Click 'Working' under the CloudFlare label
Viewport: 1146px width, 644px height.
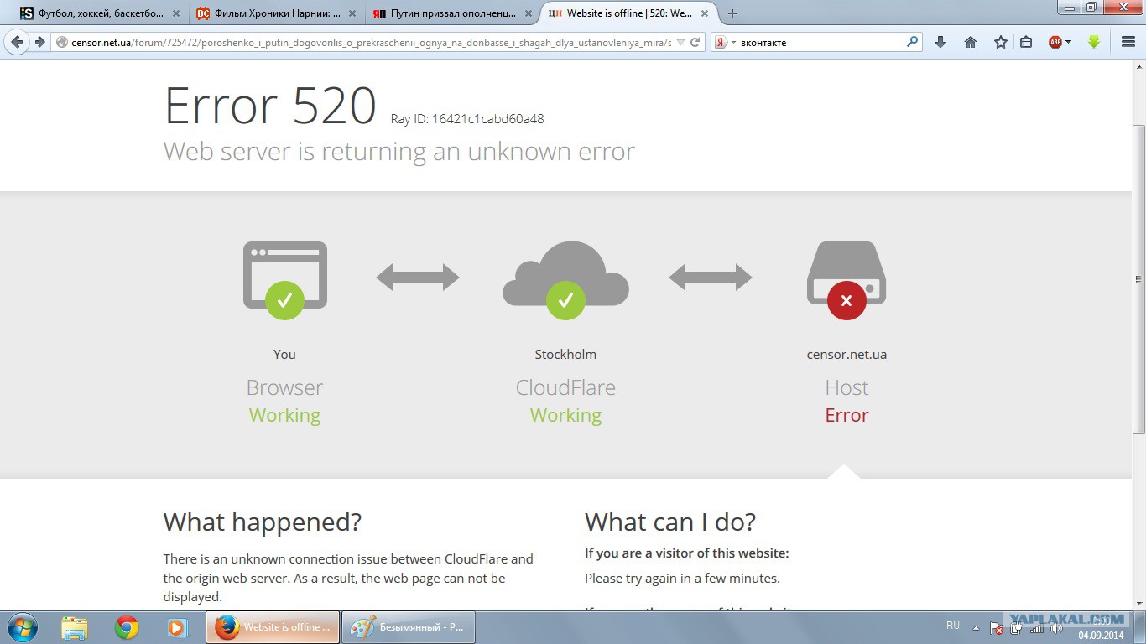tap(565, 415)
